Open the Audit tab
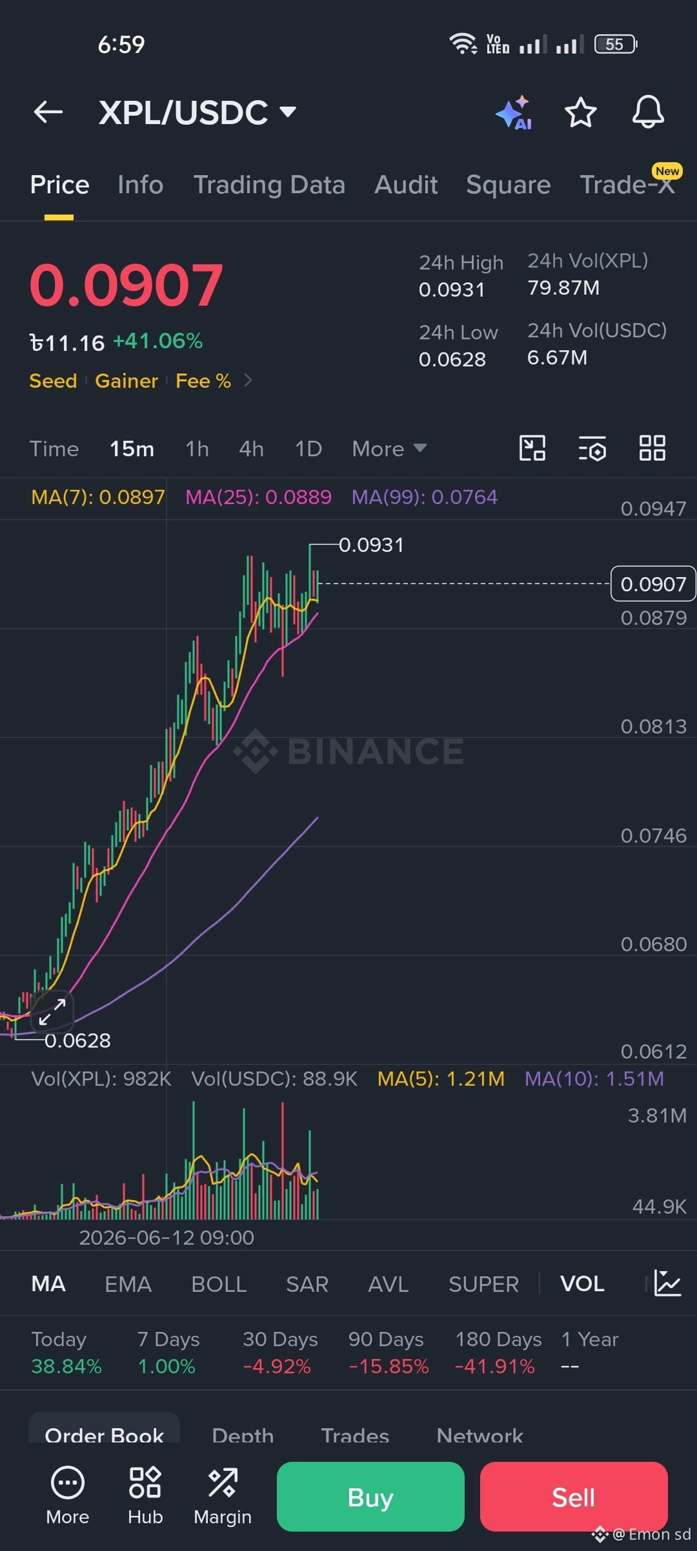Viewport: 697px width, 1551px height. coord(406,185)
